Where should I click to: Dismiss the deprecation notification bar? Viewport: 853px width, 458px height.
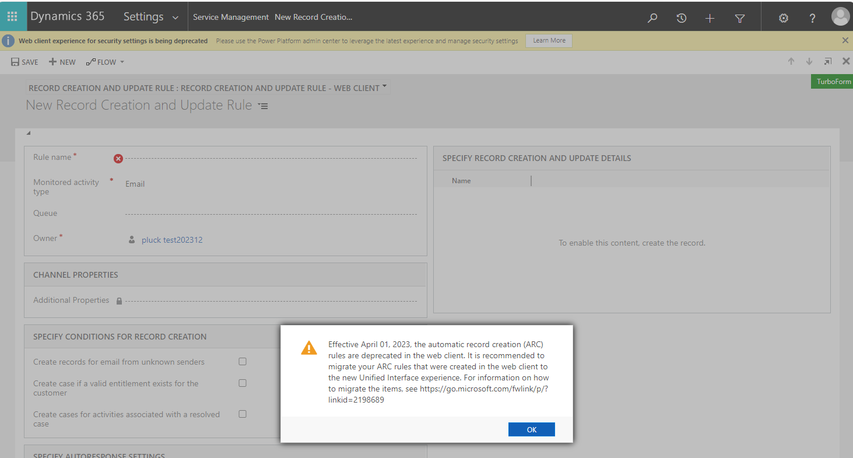tap(845, 40)
